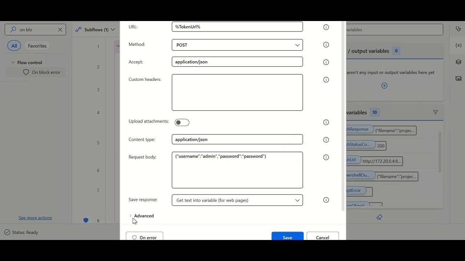Screen dimensions: 465x261
Task: Select the On block error action
Action: [x=35, y=72]
